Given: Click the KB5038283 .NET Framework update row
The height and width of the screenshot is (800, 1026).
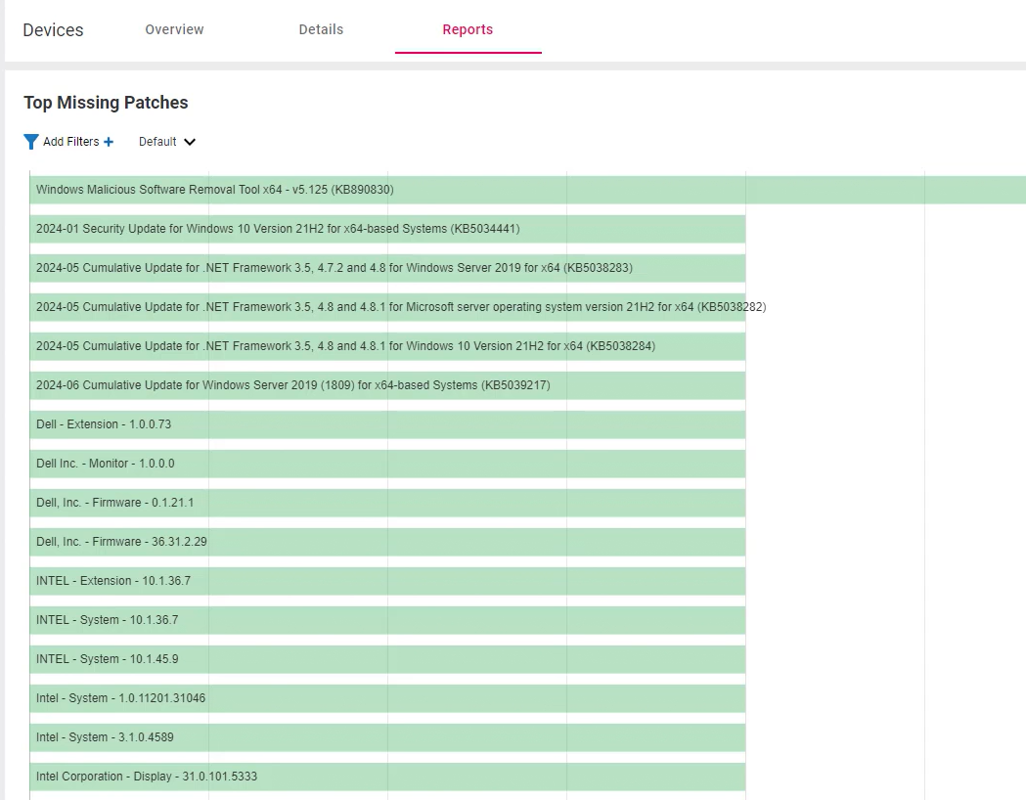Looking at the screenshot, I should 387,268.
